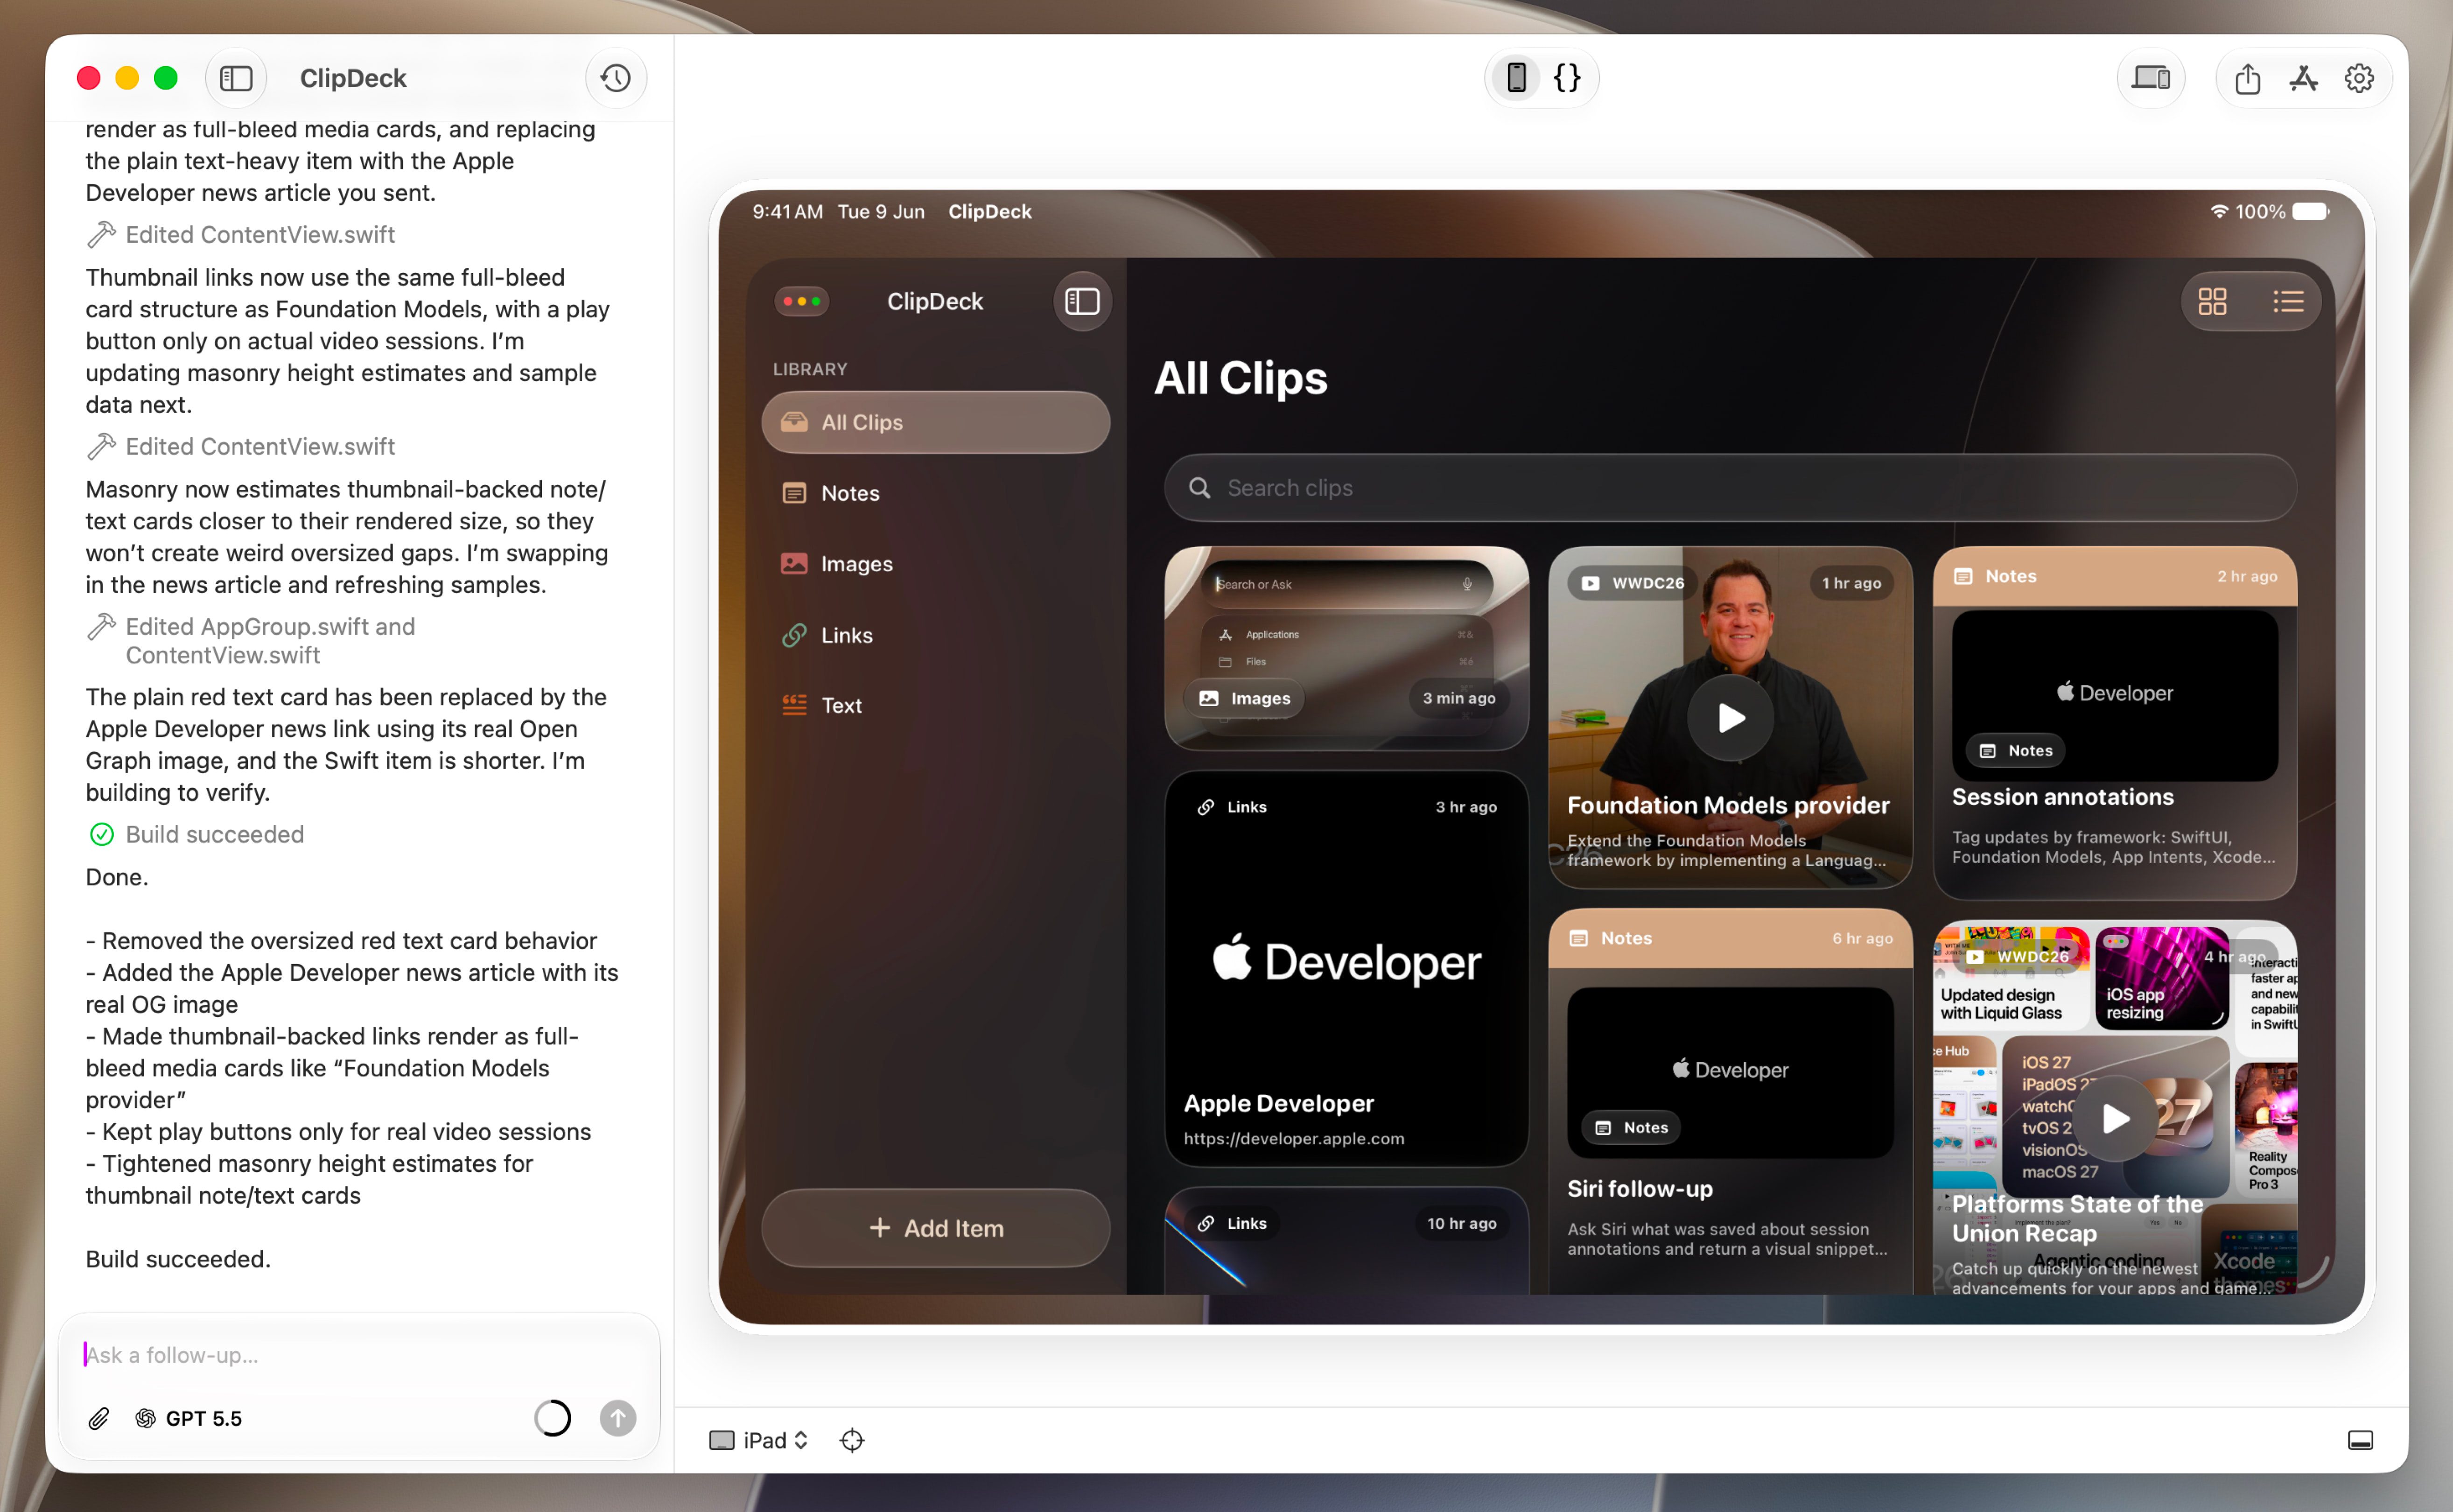The height and width of the screenshot is (1512, 2453).
Task: Open the Siri follow-up note title
Action: click(1639, 1189)
